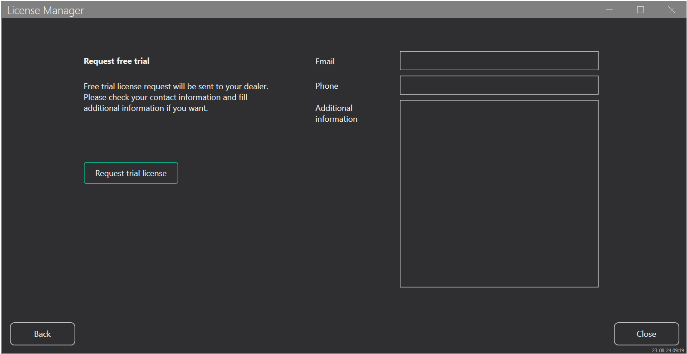Click 'if you want' in the description text
This screenshot has height=354, width=687.
[186, 108]
